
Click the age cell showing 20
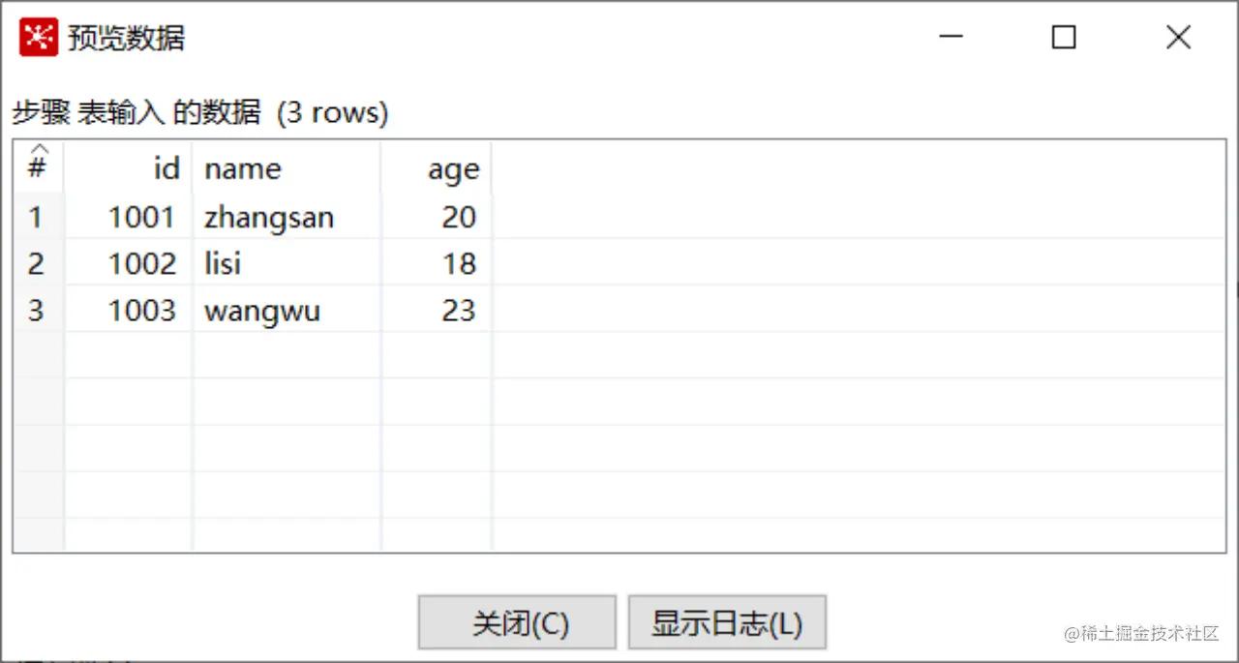(x=458, y=217)
